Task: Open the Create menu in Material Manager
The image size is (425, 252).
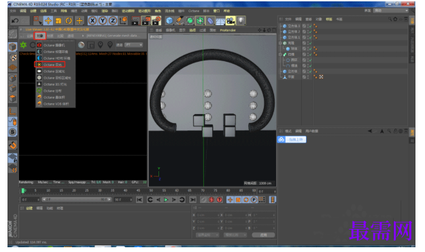Action: pos(29,208)
